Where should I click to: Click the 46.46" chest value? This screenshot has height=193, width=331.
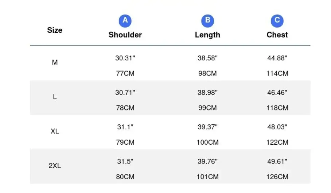pyautogui.click(x=277, y=92)
